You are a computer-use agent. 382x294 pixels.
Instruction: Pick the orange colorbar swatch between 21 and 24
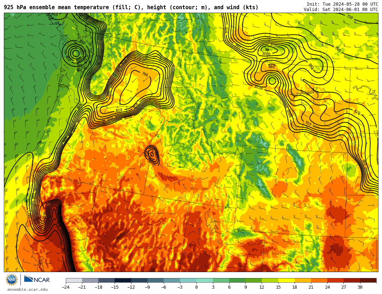click(x=319, y=280)
